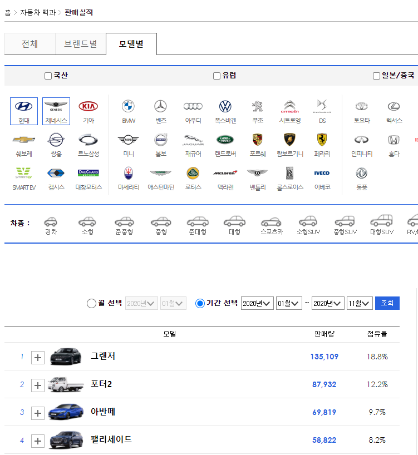Check the Europe (유럽) checkbox
This screenshot has height=455, width=418.
pos(217,76)
